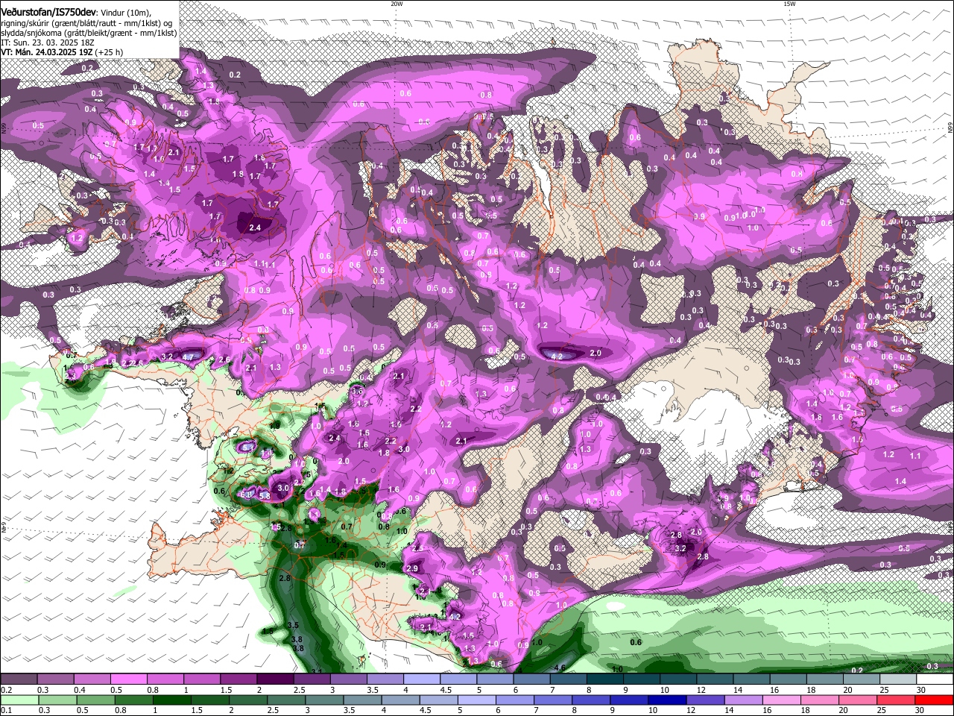Select the lower scale swatch starting at 4

402,700
